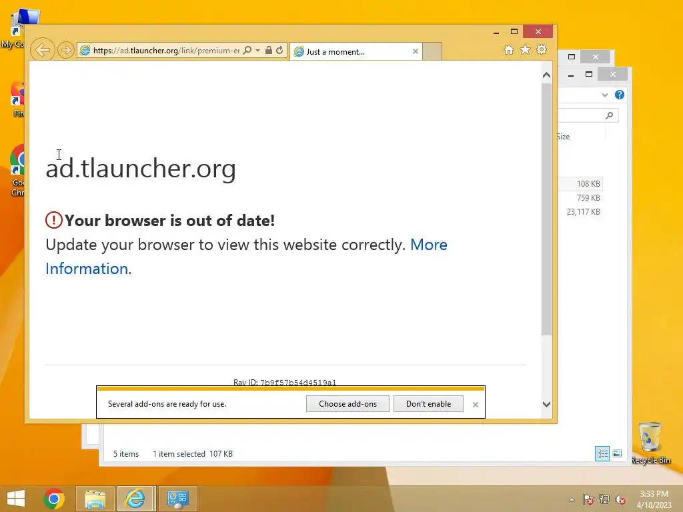The height and width of the screenshot is (512, 683).
Task: Click the Ray ID text
Action: [x=284, y=383]
